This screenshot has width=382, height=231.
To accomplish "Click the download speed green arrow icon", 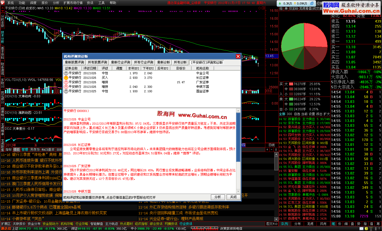I will [280, 3].
